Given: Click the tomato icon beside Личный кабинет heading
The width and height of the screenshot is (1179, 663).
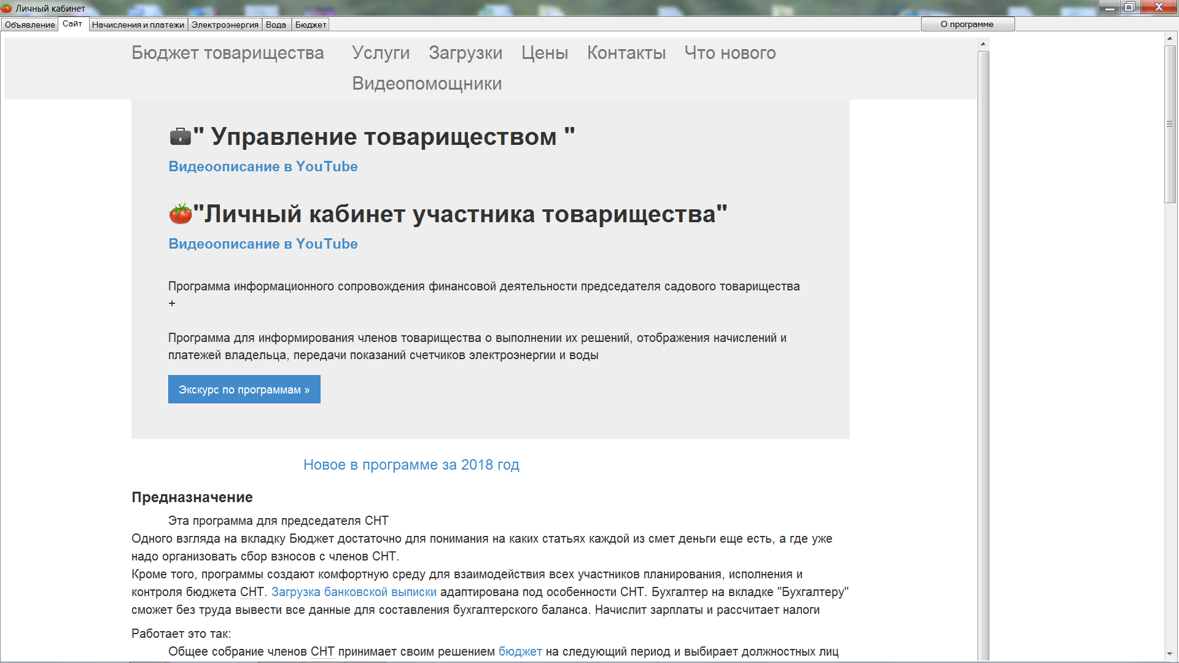Looking at the screenshot, I should 180,214.
